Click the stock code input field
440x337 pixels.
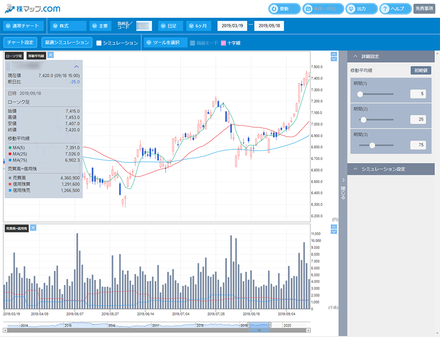coord(144,26)
